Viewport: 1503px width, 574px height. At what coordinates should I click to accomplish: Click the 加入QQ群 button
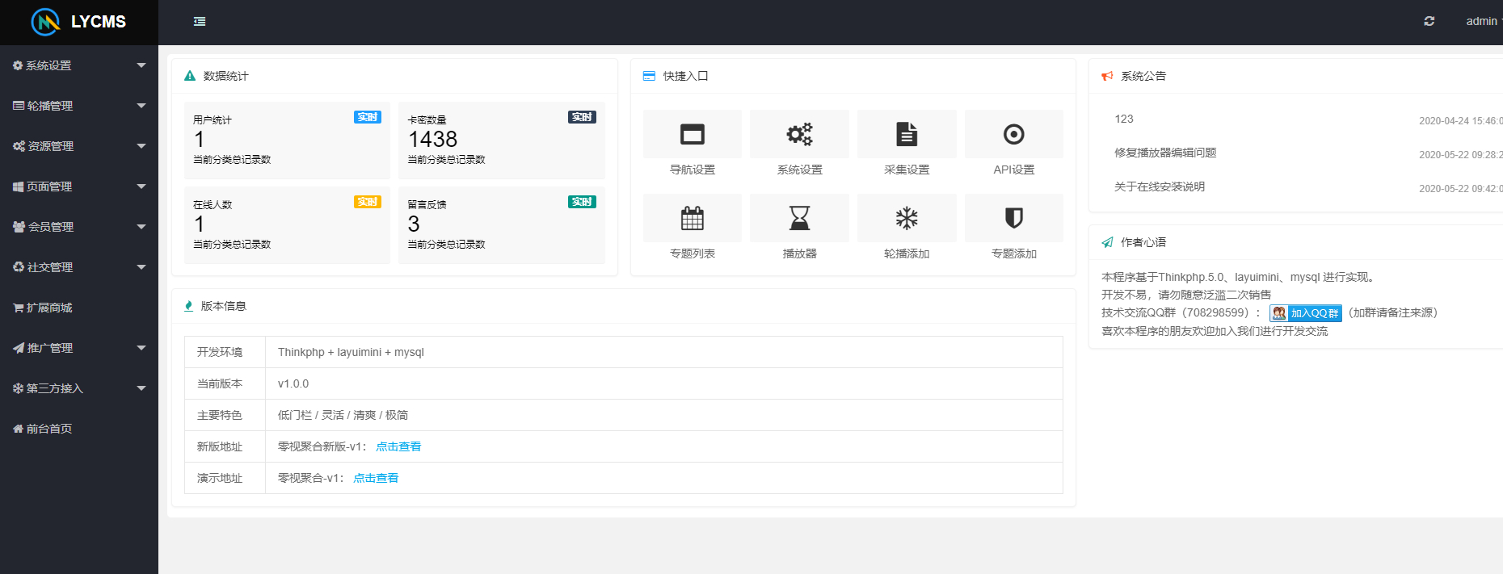[1306, 313]
